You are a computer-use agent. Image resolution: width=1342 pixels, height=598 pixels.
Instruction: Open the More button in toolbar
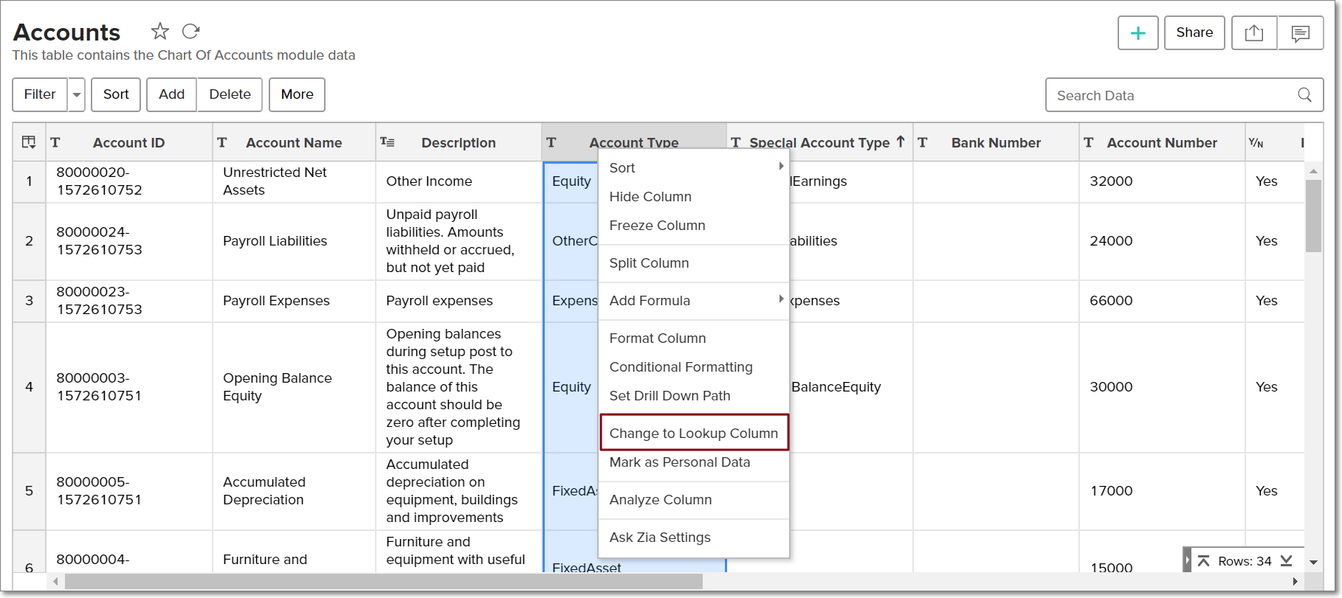(297, 94)
